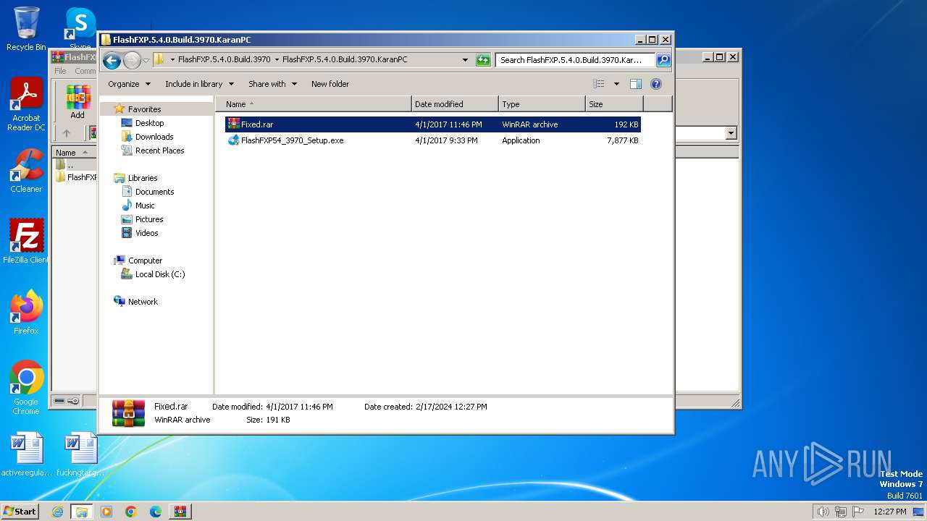The width and height of the screenshot is (927, 521).
Task: Open Videos library
Action: 146,233
